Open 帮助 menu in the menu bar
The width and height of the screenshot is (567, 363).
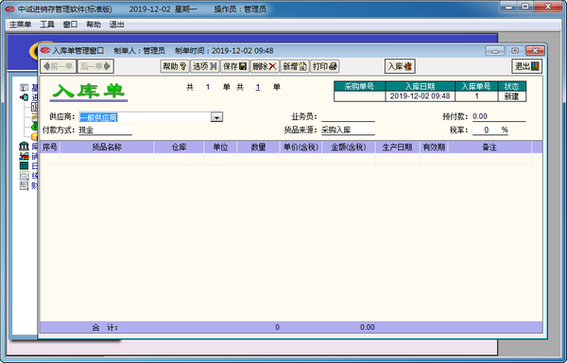(x=94, y=25)
